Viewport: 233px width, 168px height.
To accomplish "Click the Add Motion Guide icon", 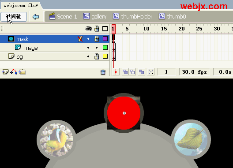I will point(14,72).
